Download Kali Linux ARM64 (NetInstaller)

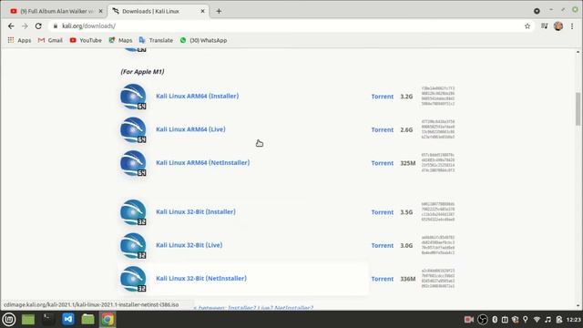[203, 162]
